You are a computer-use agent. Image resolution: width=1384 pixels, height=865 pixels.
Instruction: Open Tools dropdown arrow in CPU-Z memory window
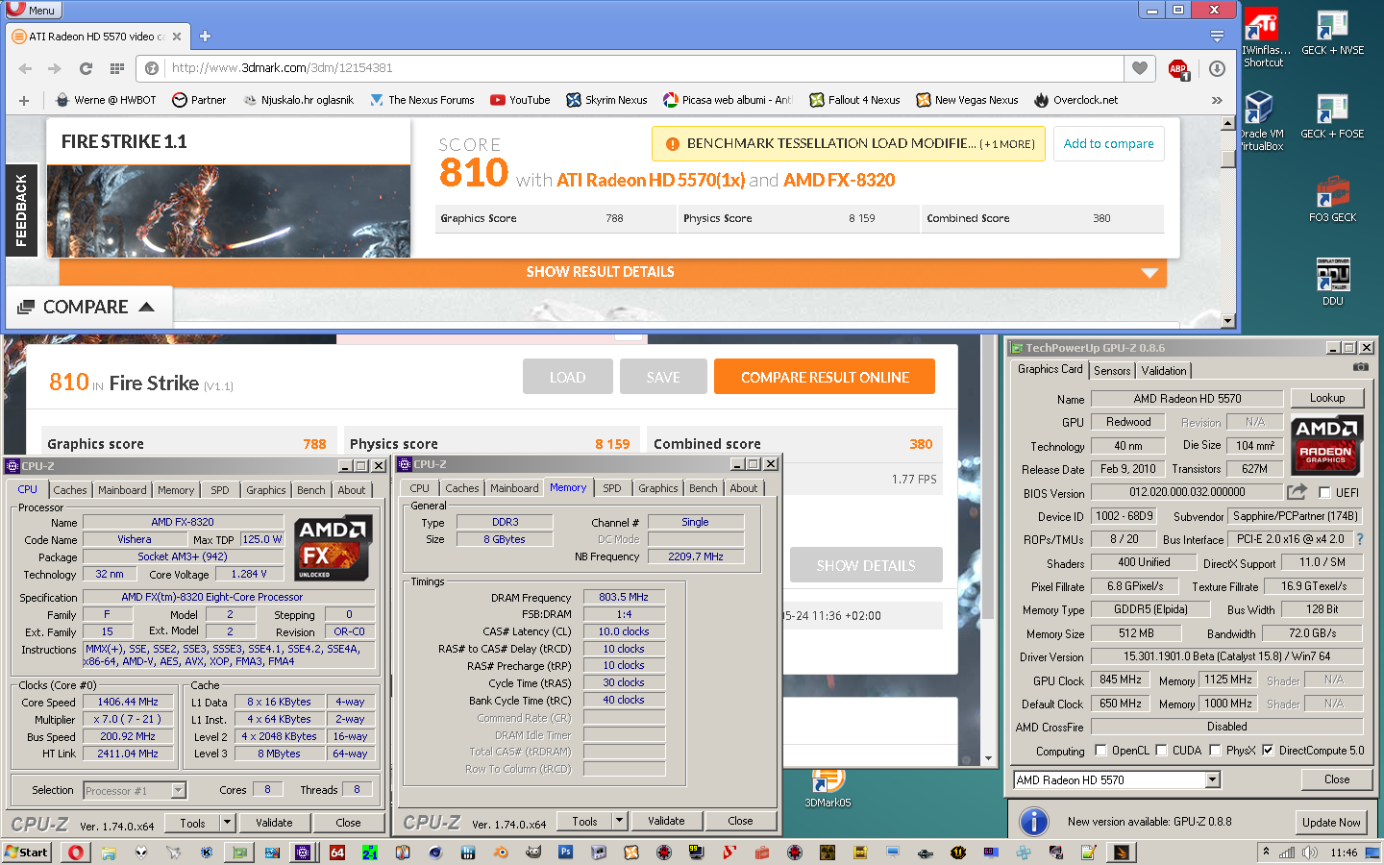pos(620,821)
